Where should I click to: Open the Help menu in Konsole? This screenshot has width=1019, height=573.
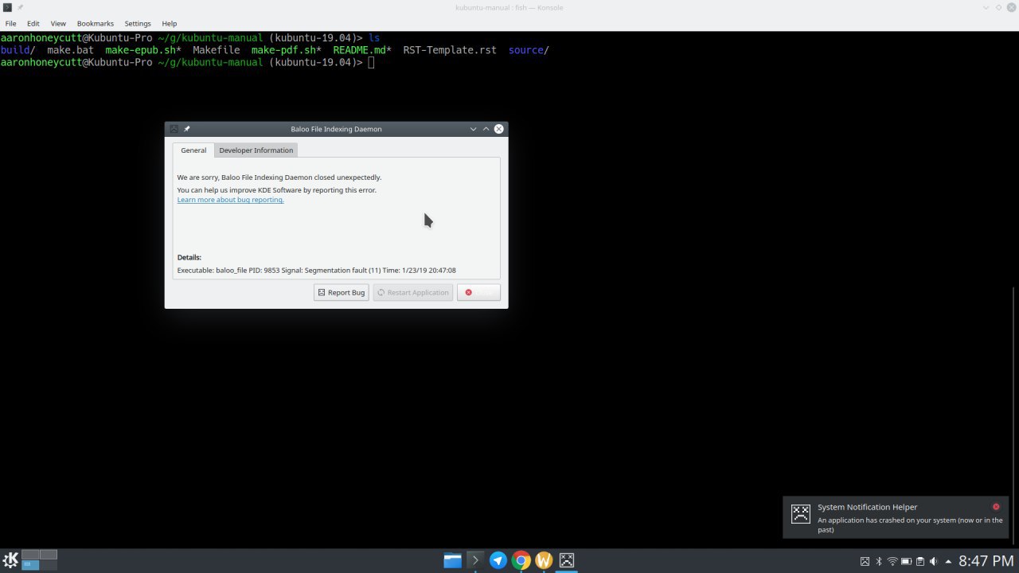[169, 24]
